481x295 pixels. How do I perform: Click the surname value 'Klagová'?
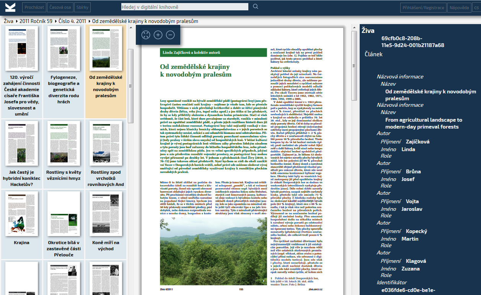pos(416,261)
